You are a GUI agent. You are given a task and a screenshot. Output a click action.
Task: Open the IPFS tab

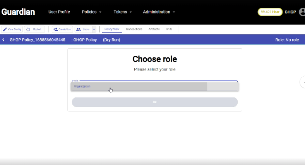(x=169, y=29)
